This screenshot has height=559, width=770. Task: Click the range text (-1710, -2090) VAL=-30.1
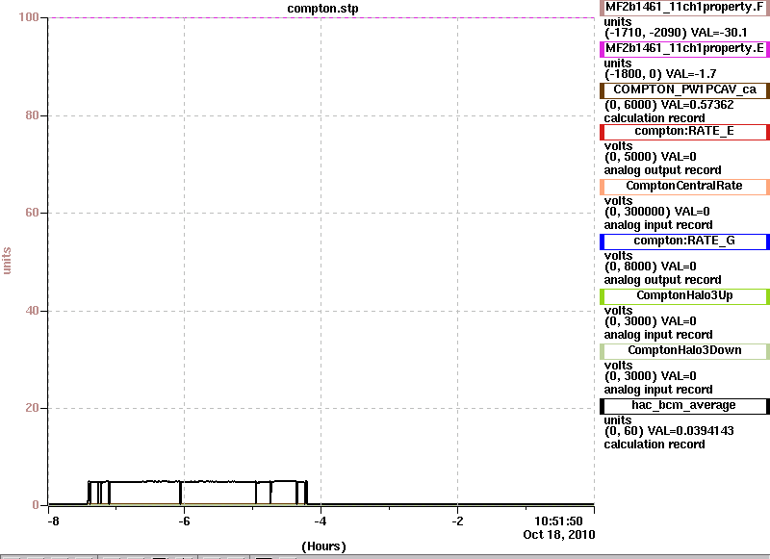coord(676,33)
